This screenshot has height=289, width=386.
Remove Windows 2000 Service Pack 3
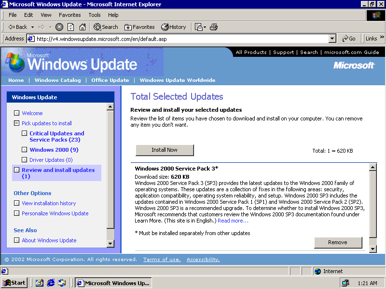point(338,242)
